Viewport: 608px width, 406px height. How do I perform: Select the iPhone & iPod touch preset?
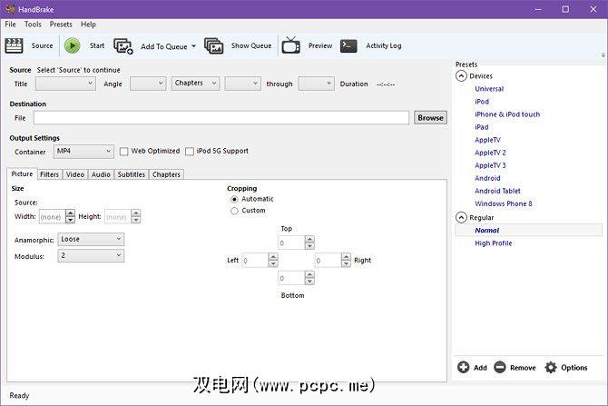point(507,114)
